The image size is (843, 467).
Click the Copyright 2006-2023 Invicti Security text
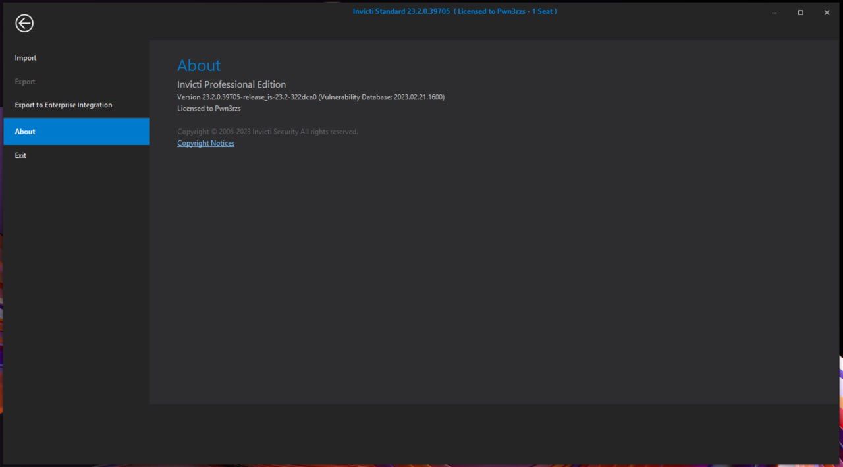(x=267, y=132)
